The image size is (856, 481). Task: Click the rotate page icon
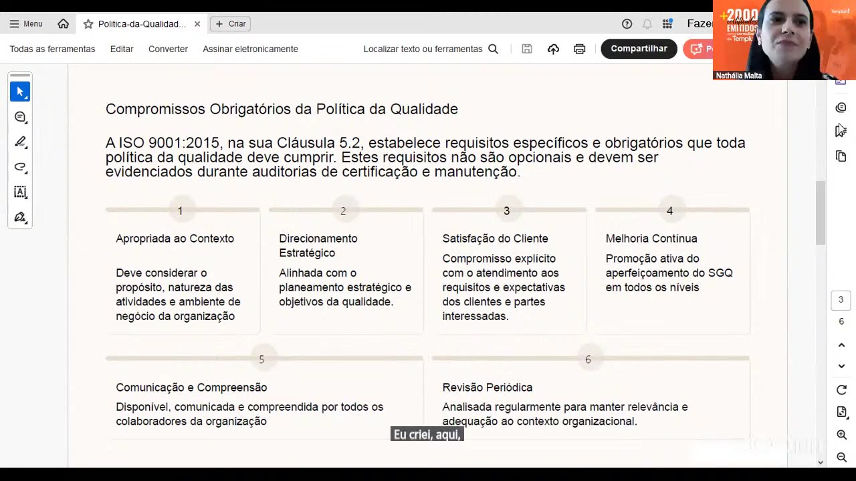tap(841, 390)
